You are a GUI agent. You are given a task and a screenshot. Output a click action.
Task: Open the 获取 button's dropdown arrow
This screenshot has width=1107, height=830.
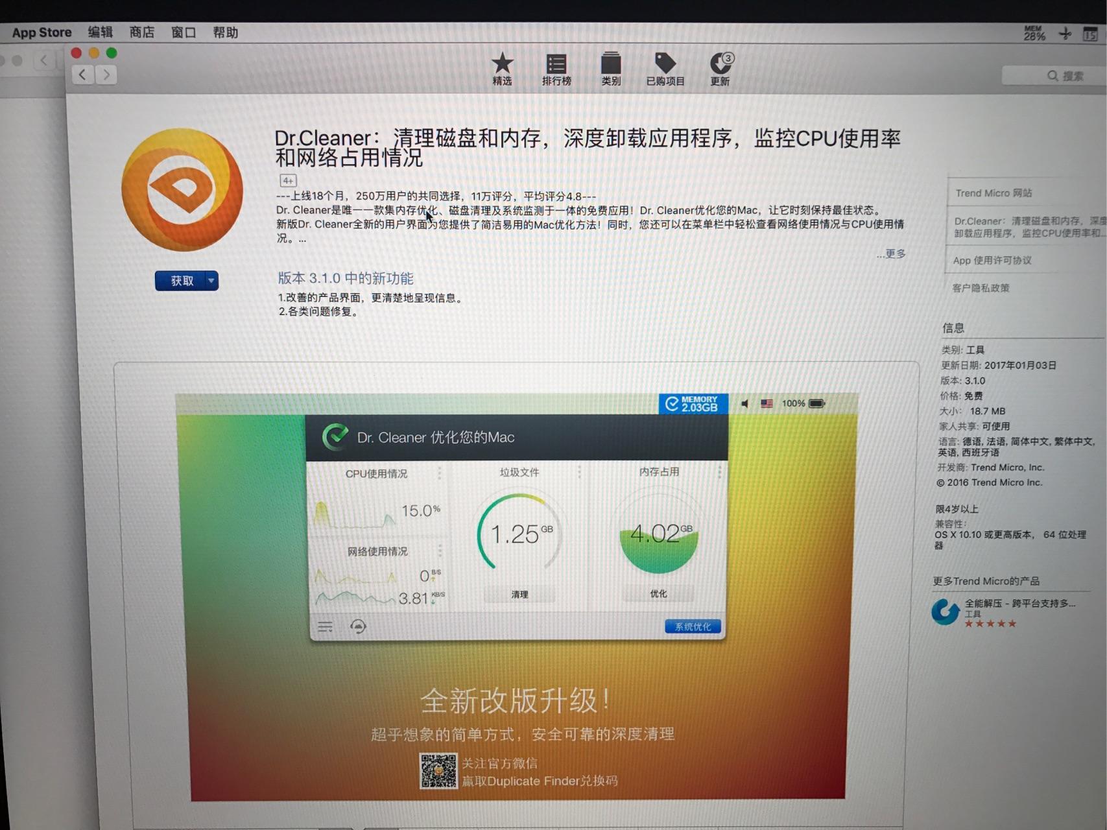point(211,281)
